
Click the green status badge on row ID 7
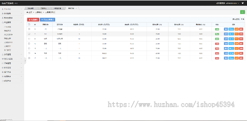tap(217, 34)
